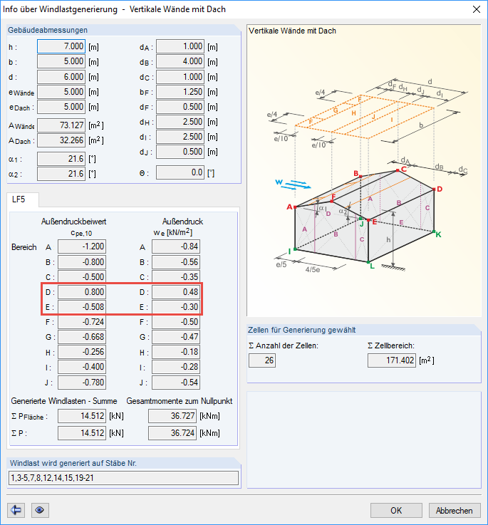The height and width of the screenshot is (525, 488).
Task: Click the eye view icon button
Action: tap(40, 510)
